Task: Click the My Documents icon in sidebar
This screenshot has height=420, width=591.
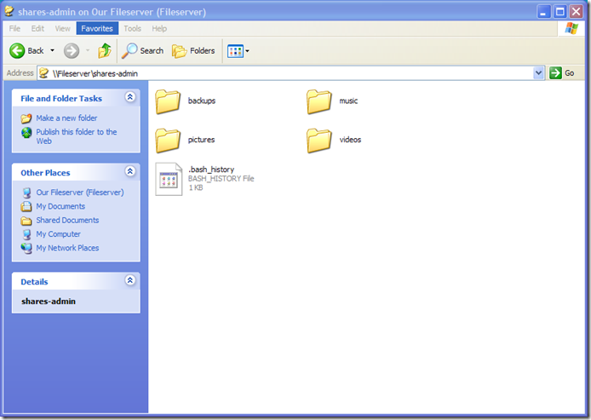Action: tap(26, 207)
